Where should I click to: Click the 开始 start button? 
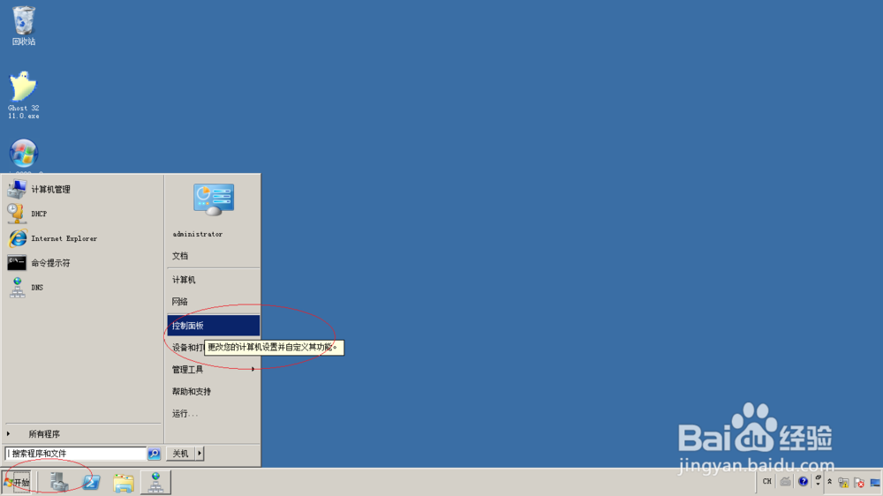click(x=16, y=483)
